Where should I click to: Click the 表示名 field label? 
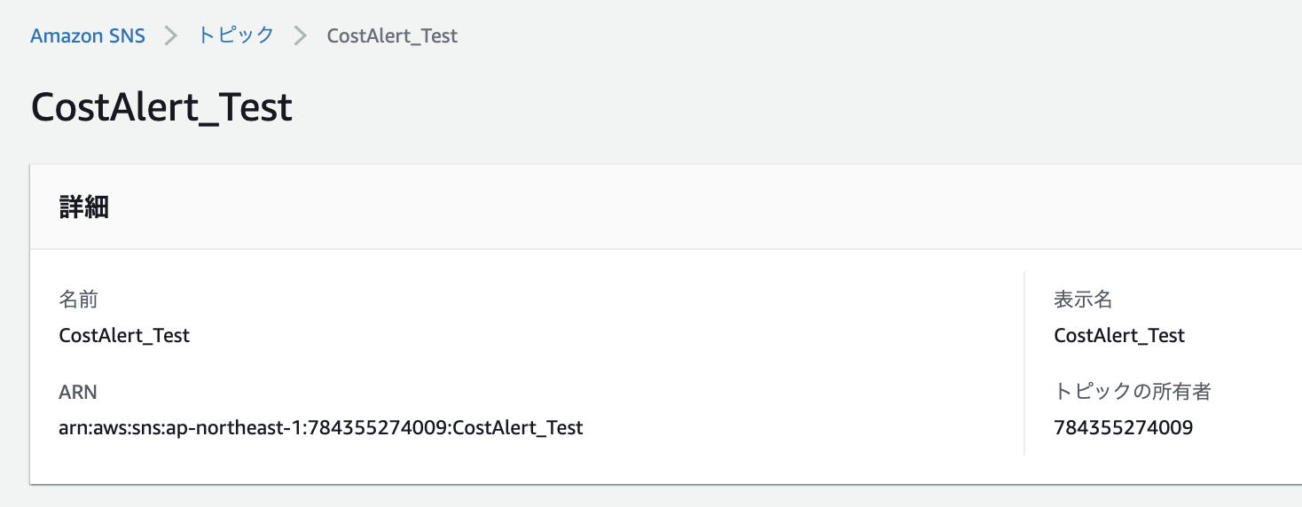point(1083,300)
